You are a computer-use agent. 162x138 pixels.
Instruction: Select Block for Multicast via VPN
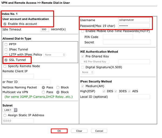click(x=58, y=92)
